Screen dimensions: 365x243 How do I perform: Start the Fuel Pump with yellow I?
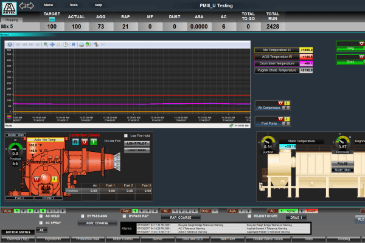coord(287,119)
